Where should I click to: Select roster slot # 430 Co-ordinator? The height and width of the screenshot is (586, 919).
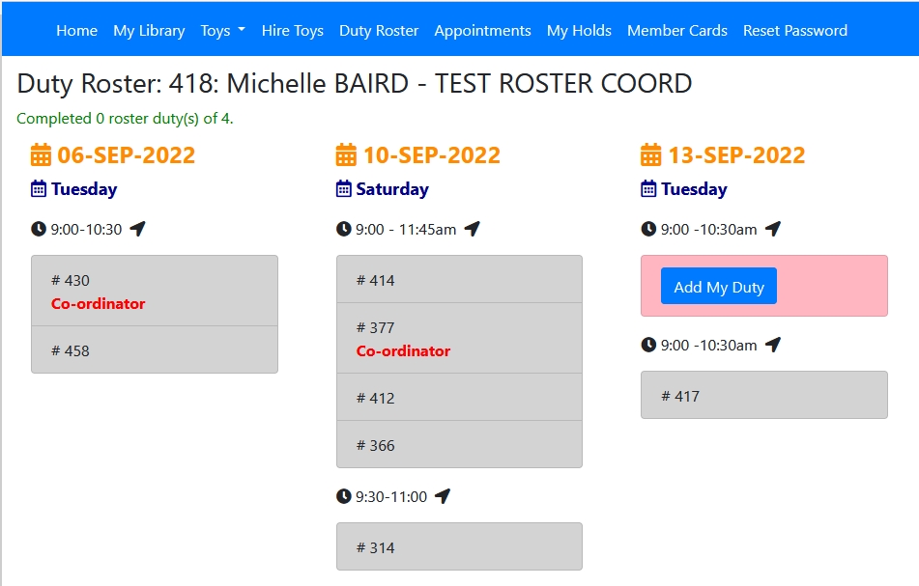point(155,291)
